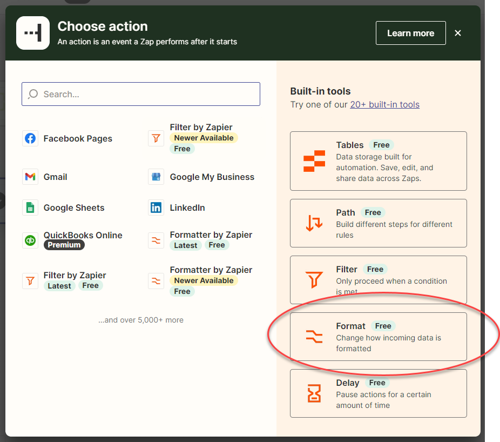Click the Filter by Zapier Newer Available icon
The image size is (500, 442).
click(x=156, y=138)
